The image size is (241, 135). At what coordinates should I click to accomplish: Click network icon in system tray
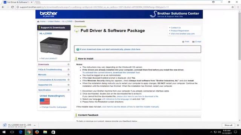(x=215, y=132)
